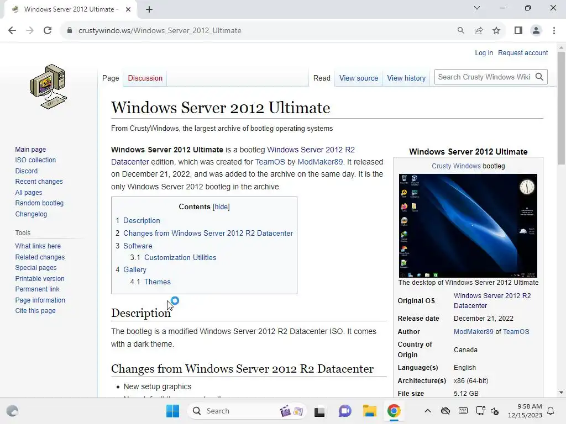566x424 pixels.
Task: Go back with the browser back arrow
Action: (12, 31)
